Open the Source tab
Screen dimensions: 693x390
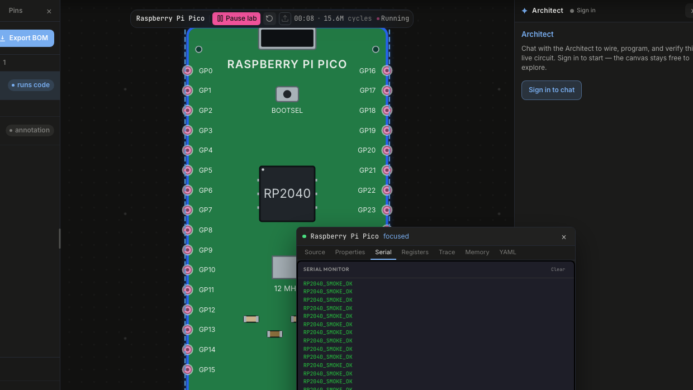click(315, 252)
